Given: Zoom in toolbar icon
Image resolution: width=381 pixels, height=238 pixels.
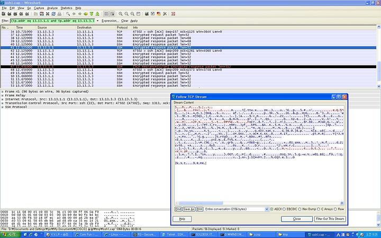Looking at the screenshot, I should [x=121, y=14].
